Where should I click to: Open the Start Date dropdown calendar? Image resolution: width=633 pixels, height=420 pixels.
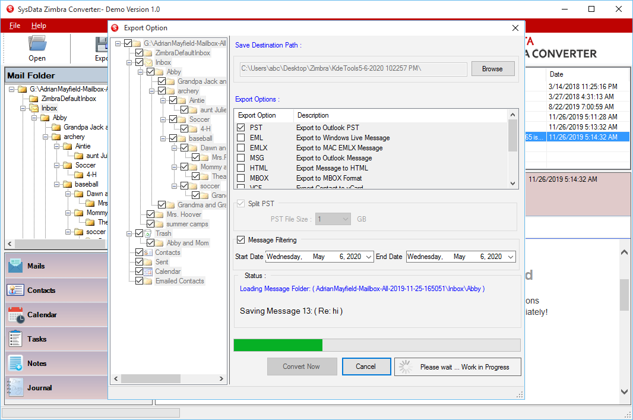[x=369, y=257]
